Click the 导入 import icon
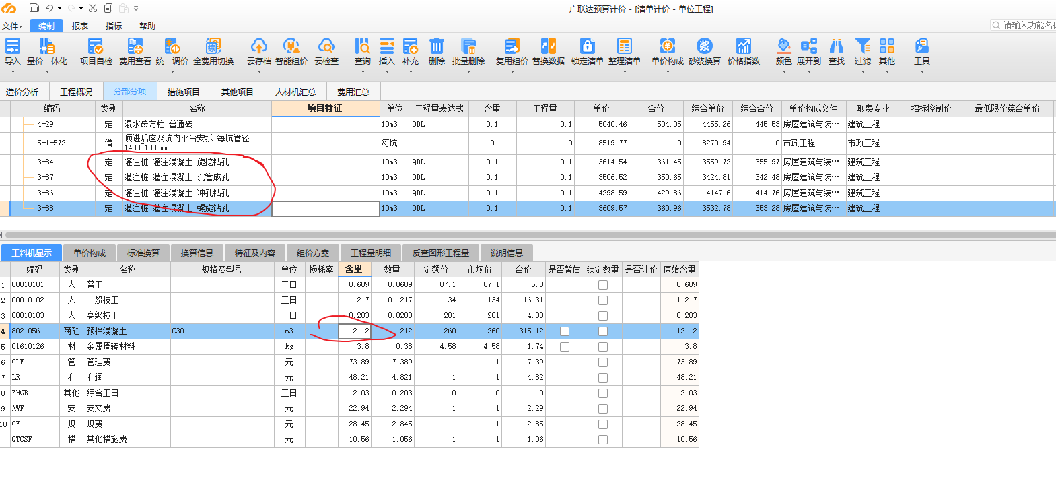The image size is (1056, 495). 12,46
